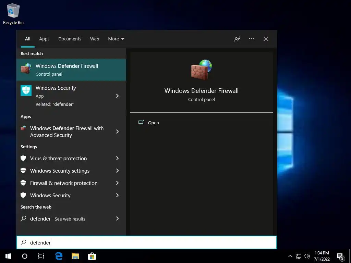Click the Windows Security shield app icon
The image size is (351, 263).
(x=26, y=90)
